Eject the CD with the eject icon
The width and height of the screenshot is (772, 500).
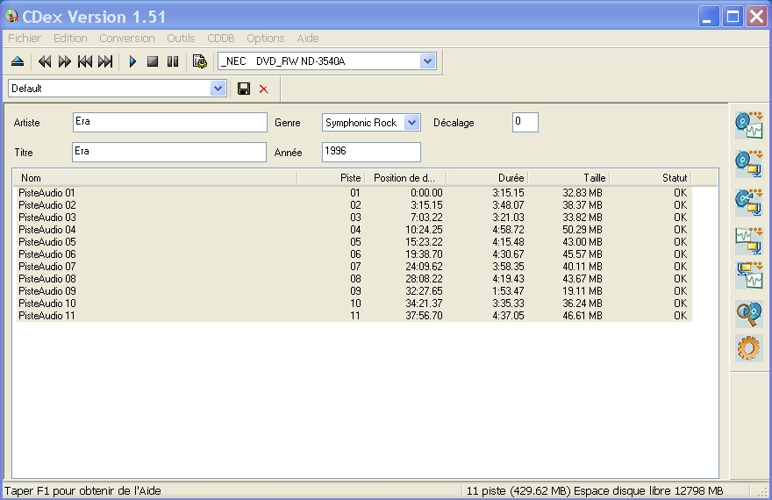18,61
